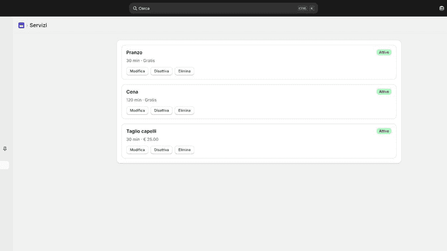Select the Cena service title
The width and height of the screenshot is (447, 251).
coord(132,92)
